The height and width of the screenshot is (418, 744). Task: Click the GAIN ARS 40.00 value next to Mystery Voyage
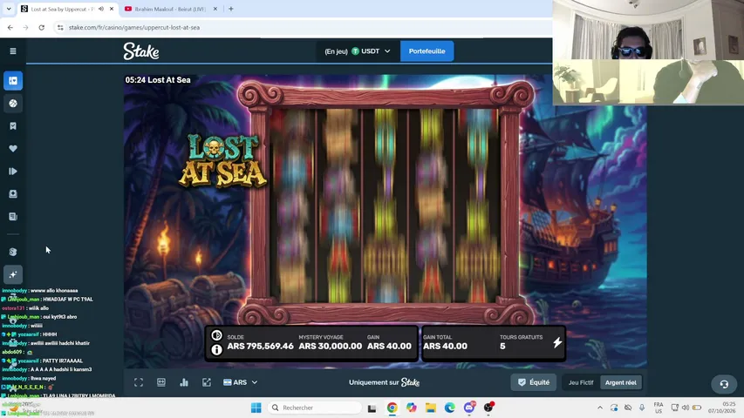point(389,342)
